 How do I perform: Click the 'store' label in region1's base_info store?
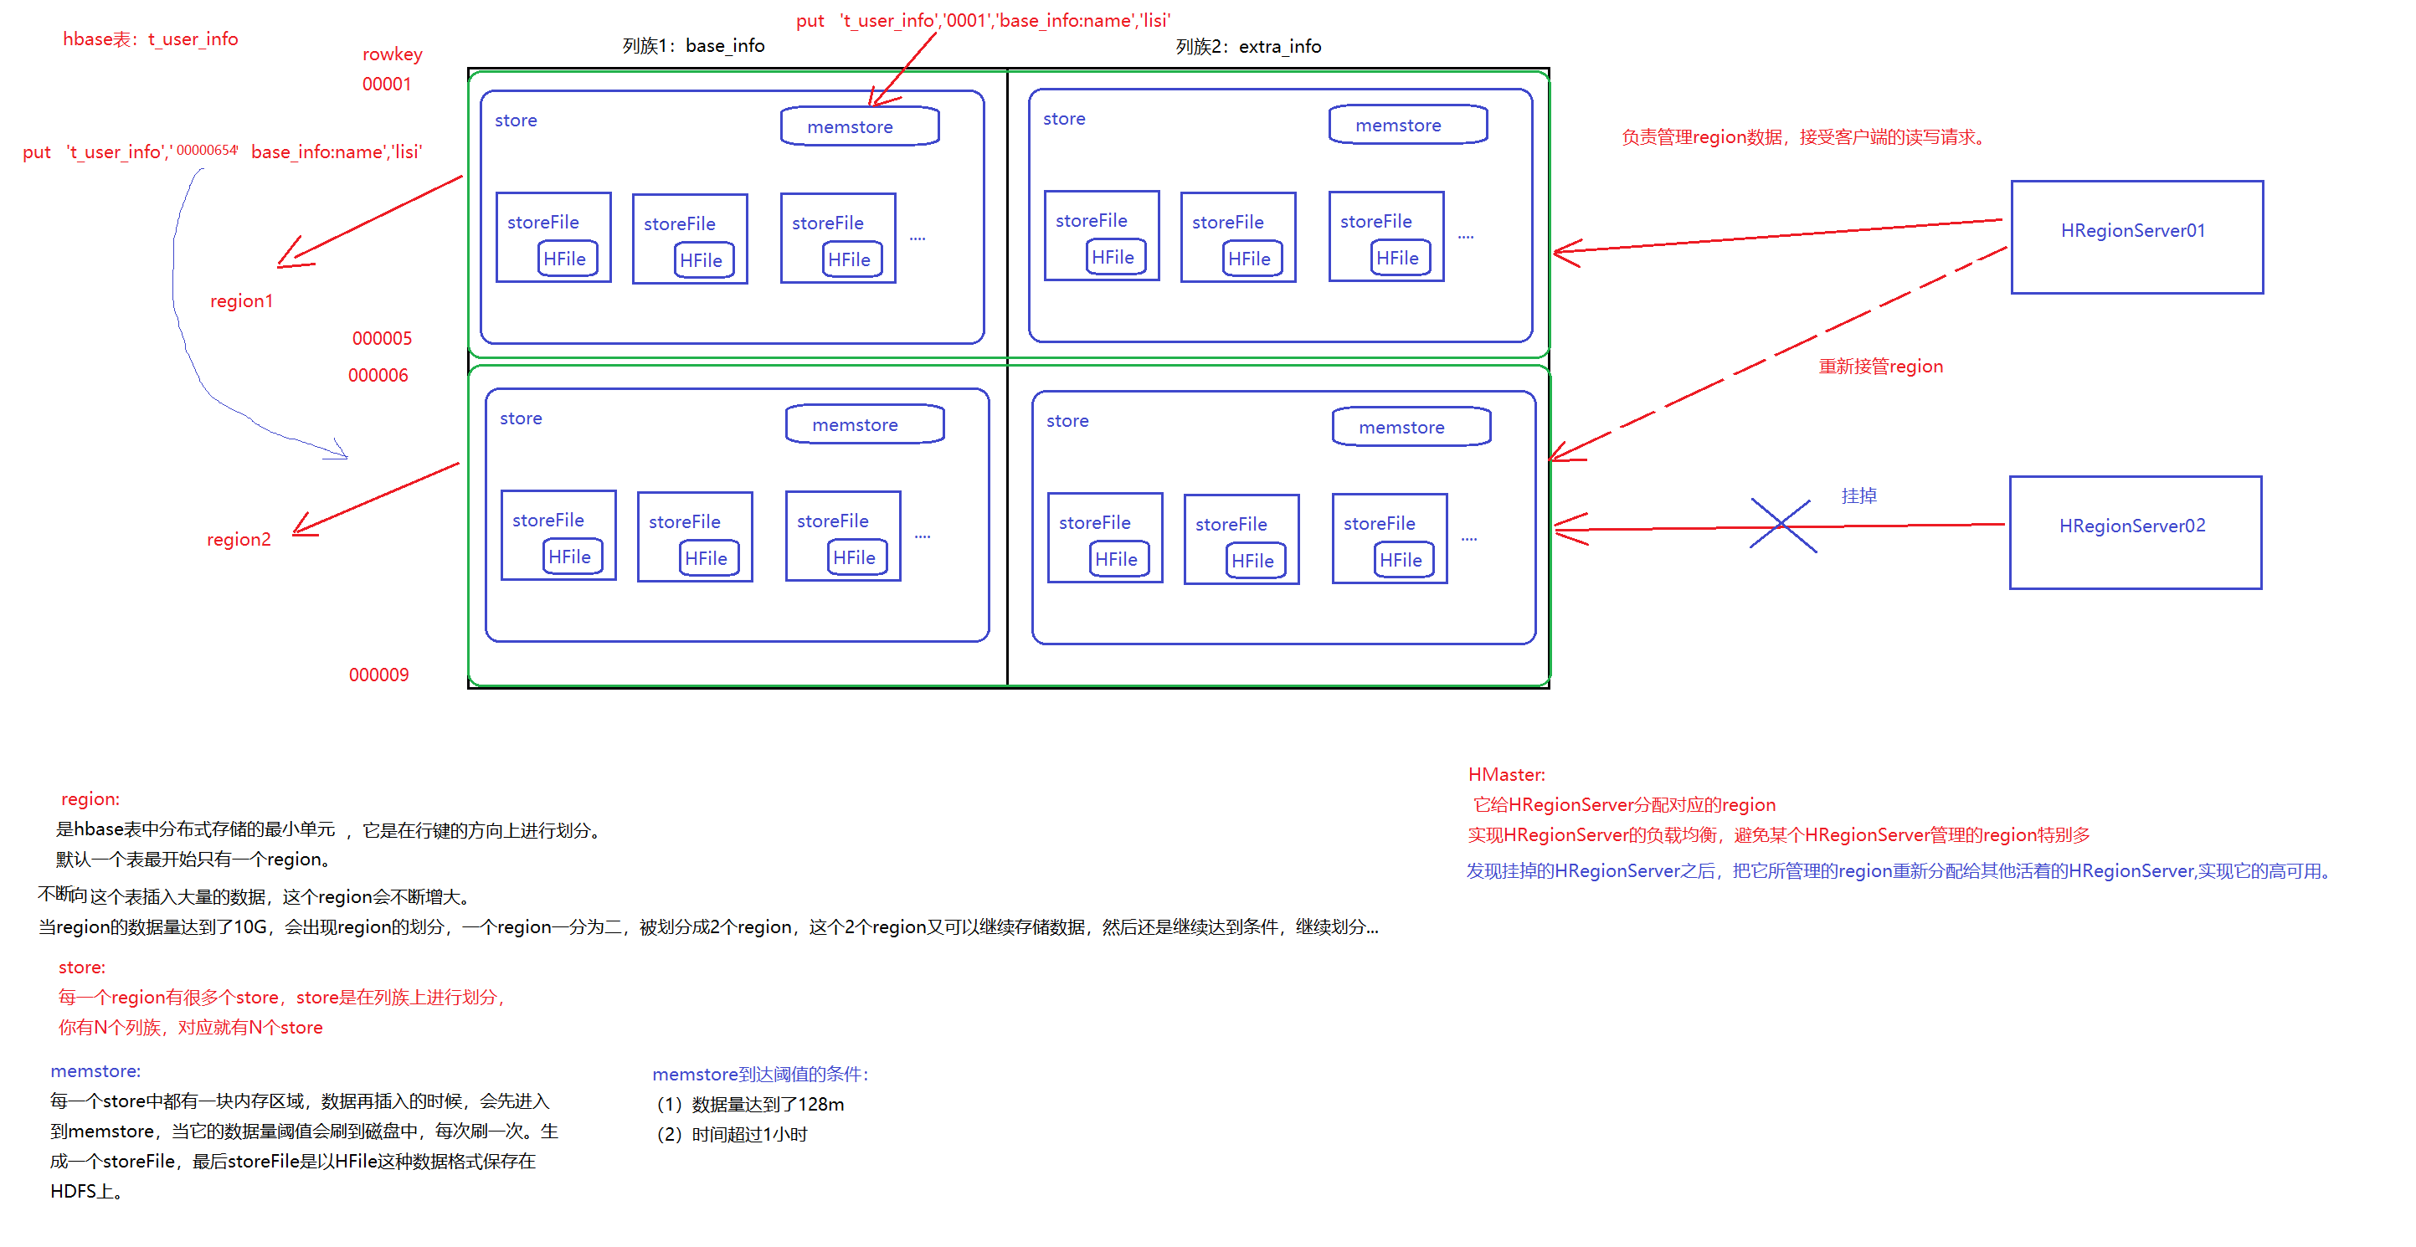(516, 120)
